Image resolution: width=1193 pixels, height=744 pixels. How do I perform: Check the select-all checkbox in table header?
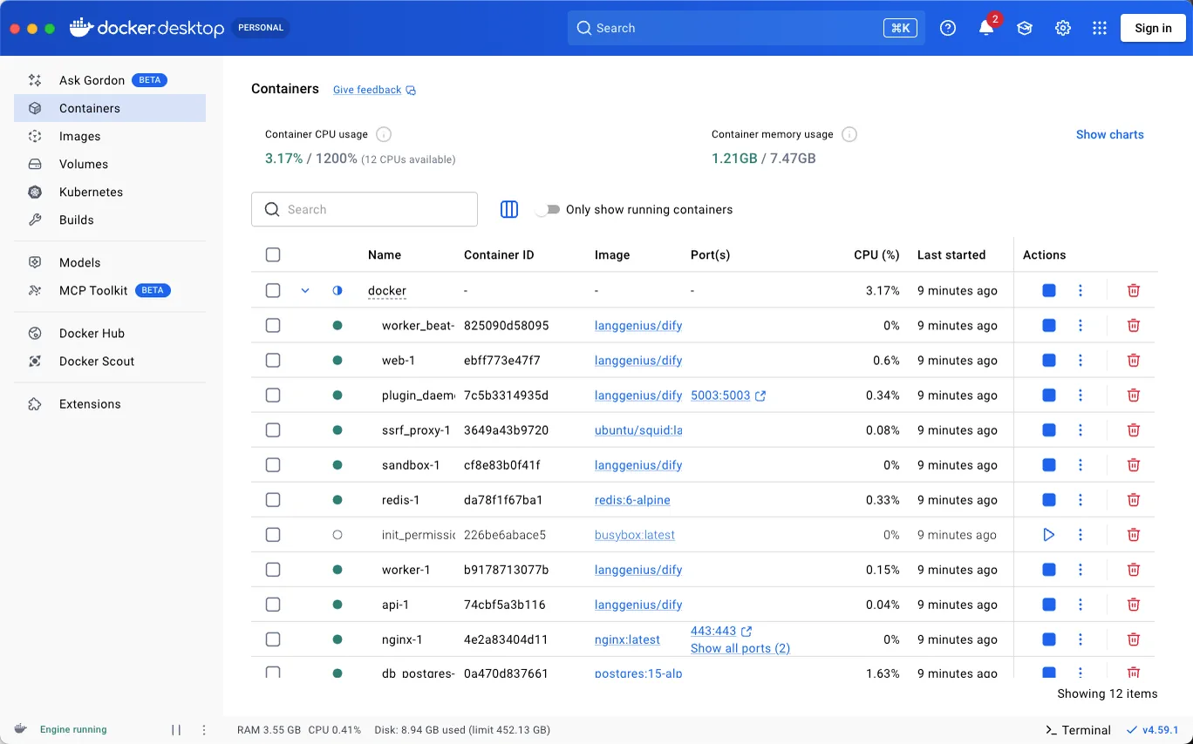click(x=273, y=254)
